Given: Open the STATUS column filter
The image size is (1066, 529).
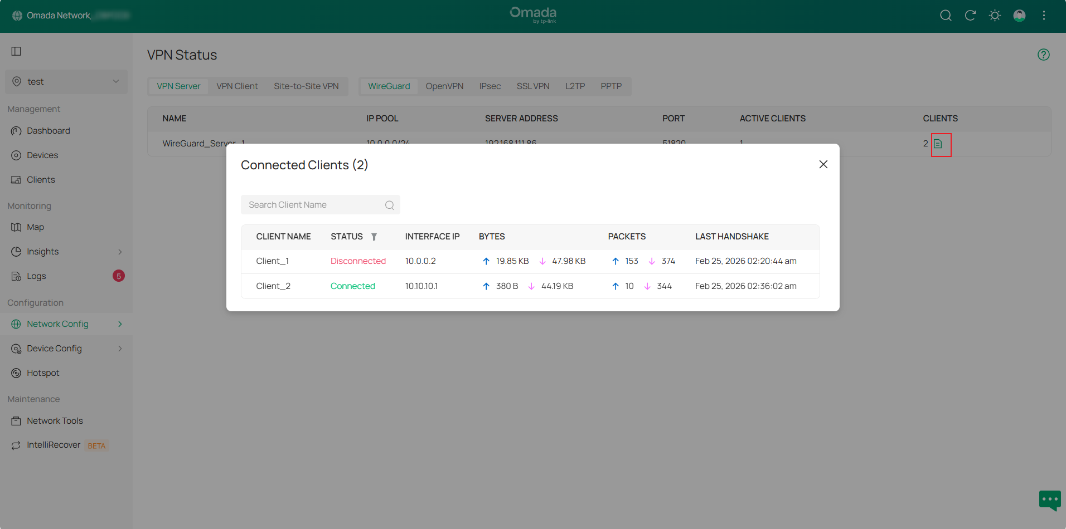Looking at the screenshot, I should click(374, 237).
